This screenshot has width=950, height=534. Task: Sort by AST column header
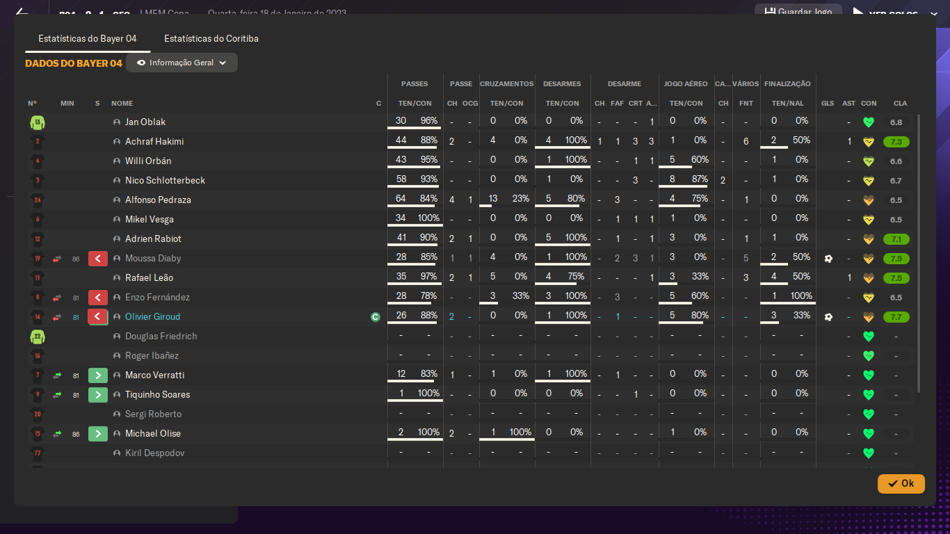(848, 103)
